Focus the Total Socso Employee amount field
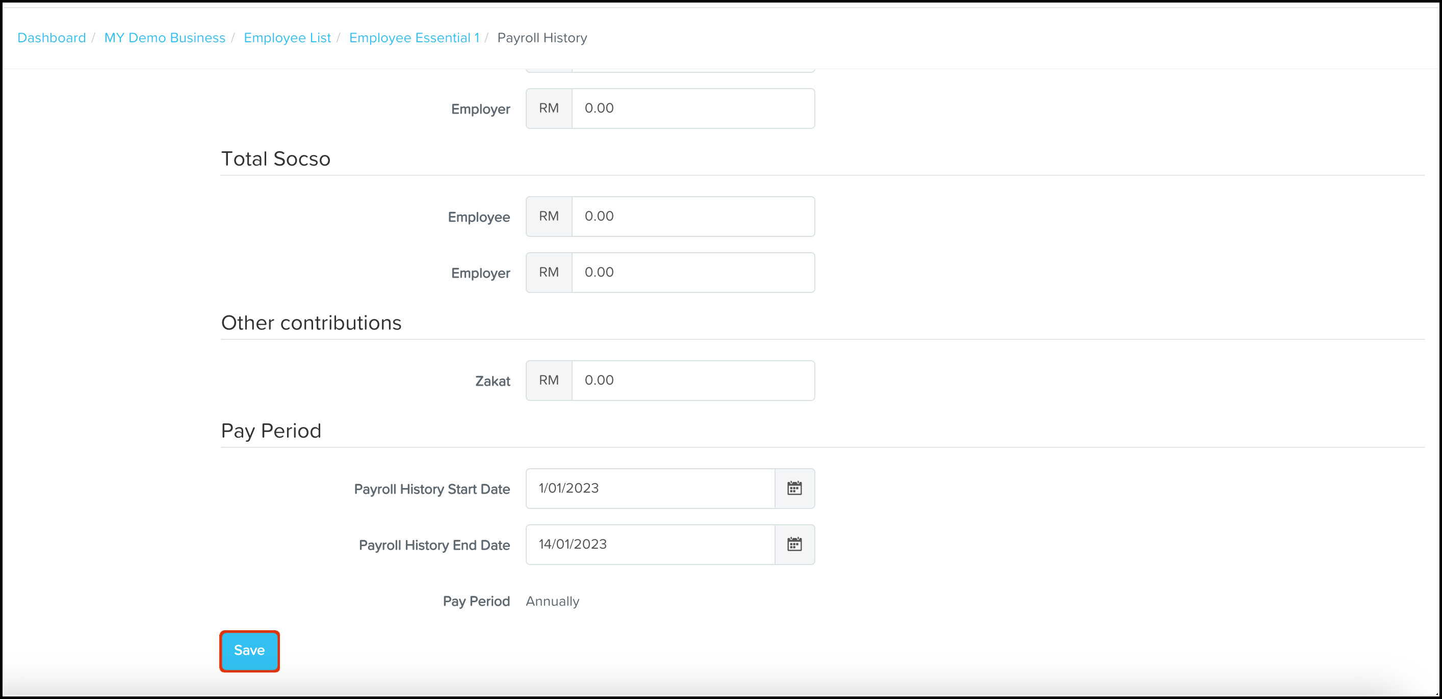The image size is (1442, 699). [693, 217]
